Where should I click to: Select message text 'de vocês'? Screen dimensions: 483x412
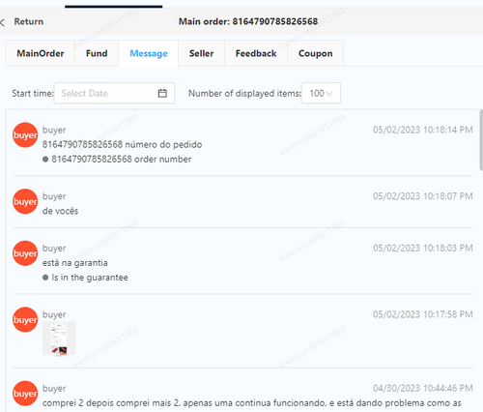[x=60, y=211]
